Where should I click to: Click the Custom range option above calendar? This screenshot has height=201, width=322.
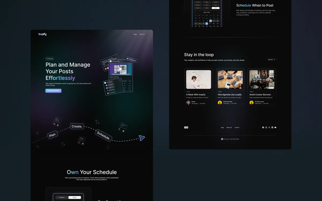[215, 8]
